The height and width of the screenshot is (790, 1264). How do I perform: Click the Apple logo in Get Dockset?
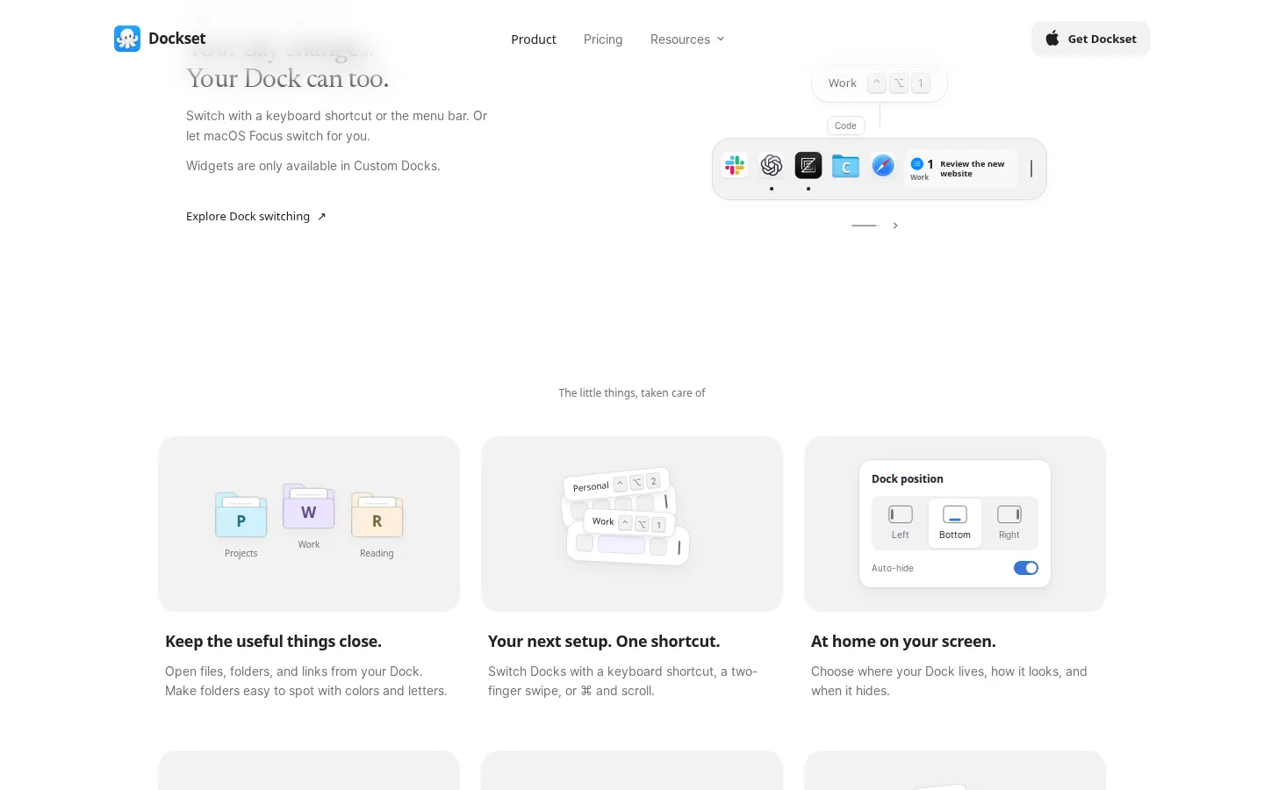[1052, 39]
